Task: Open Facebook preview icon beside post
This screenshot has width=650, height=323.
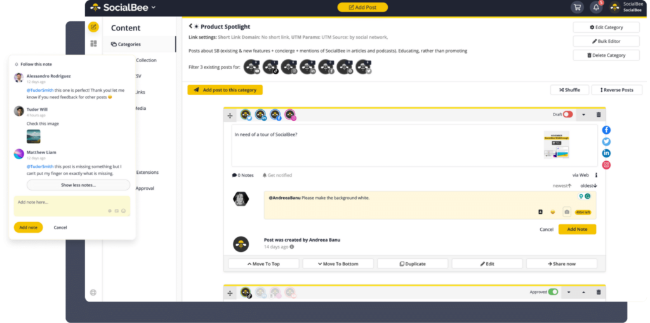Action: 606,130
